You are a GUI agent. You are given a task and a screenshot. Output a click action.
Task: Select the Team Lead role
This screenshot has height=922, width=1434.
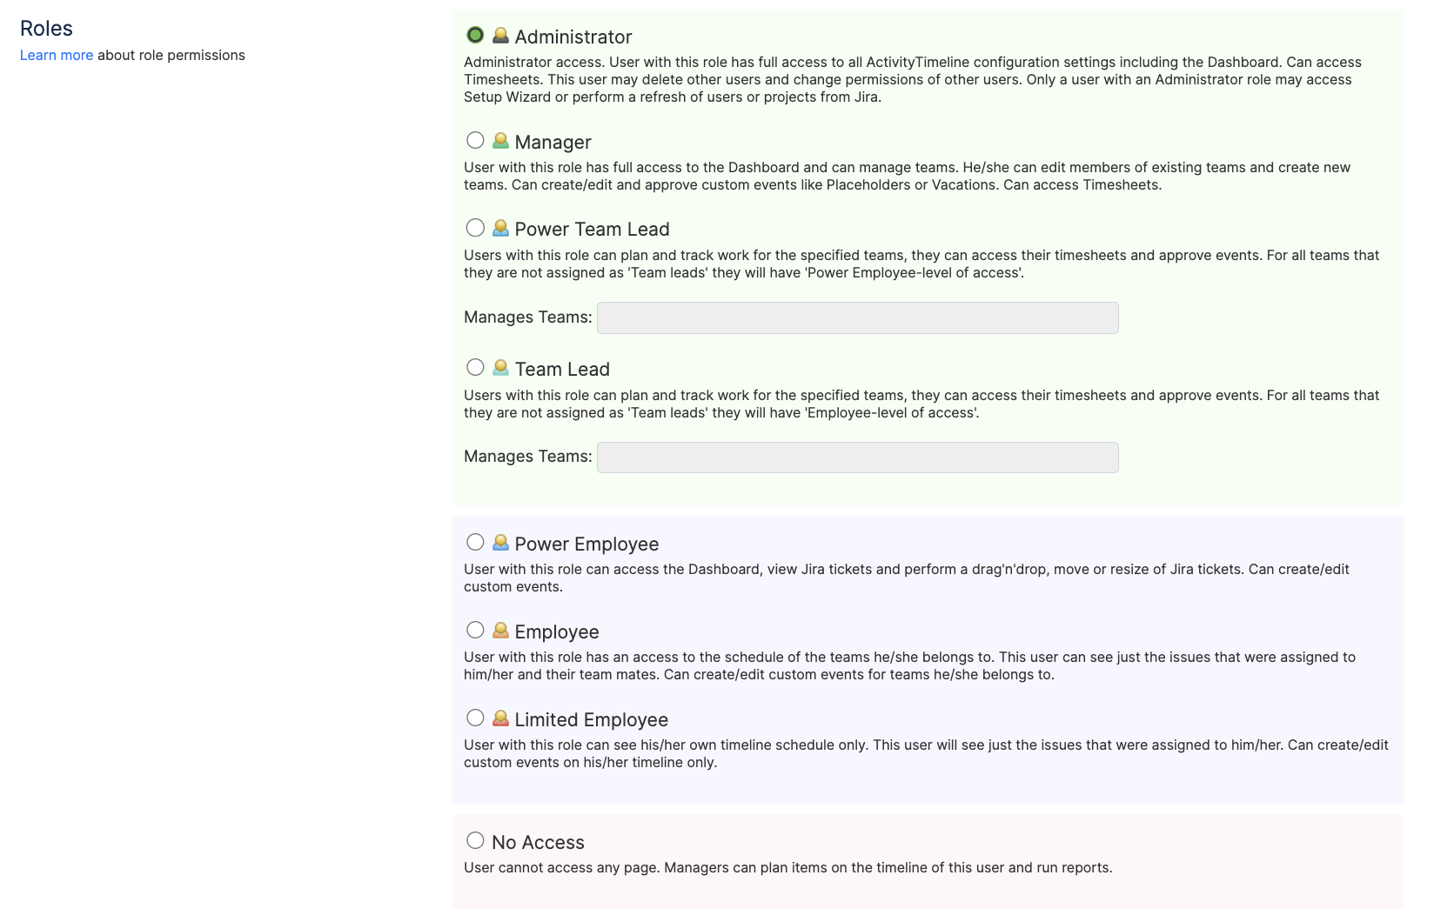(475, 367)
